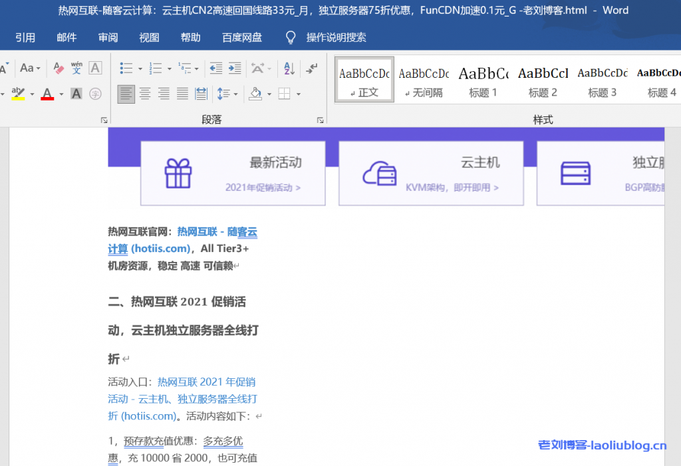
Task: Expand the line spacing dropdown
Action: click(236, 94)
